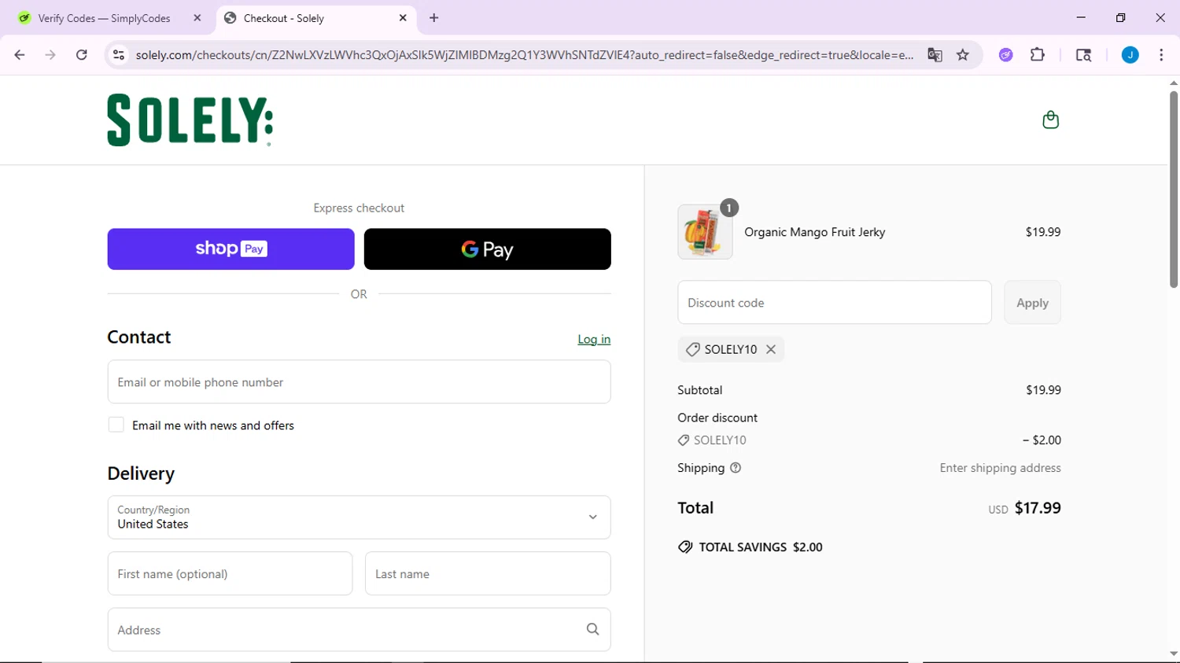The width and height of the screenshot is (1180, 663).
Task: Click the Solely logo
Action: pyautogui.click(x=190, y=120)
